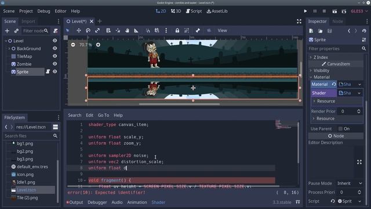This screenshot has height=209, width=371.
Task: Hide the TileMap node
Action: coord(54,56)
